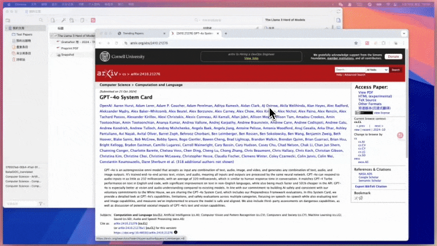The image size is (437, 246).
Task: Open the browser extensions puzzle icon
Action: [x=384, y=43]
